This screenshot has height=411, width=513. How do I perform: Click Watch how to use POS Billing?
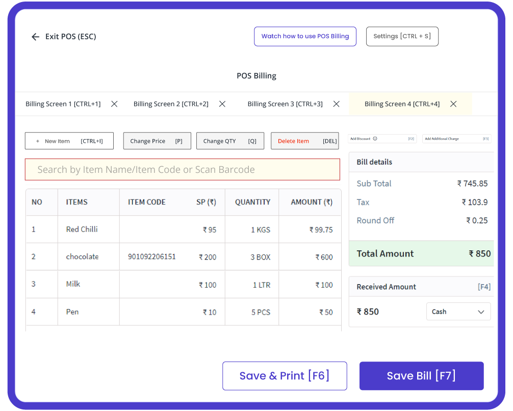point(305,36)
